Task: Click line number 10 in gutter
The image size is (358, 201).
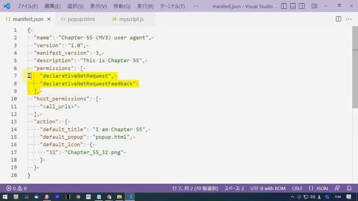Action: (x=13, y=99)
